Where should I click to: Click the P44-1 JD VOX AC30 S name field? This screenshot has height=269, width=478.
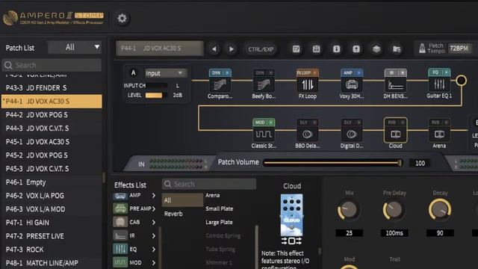pos(159,48)
